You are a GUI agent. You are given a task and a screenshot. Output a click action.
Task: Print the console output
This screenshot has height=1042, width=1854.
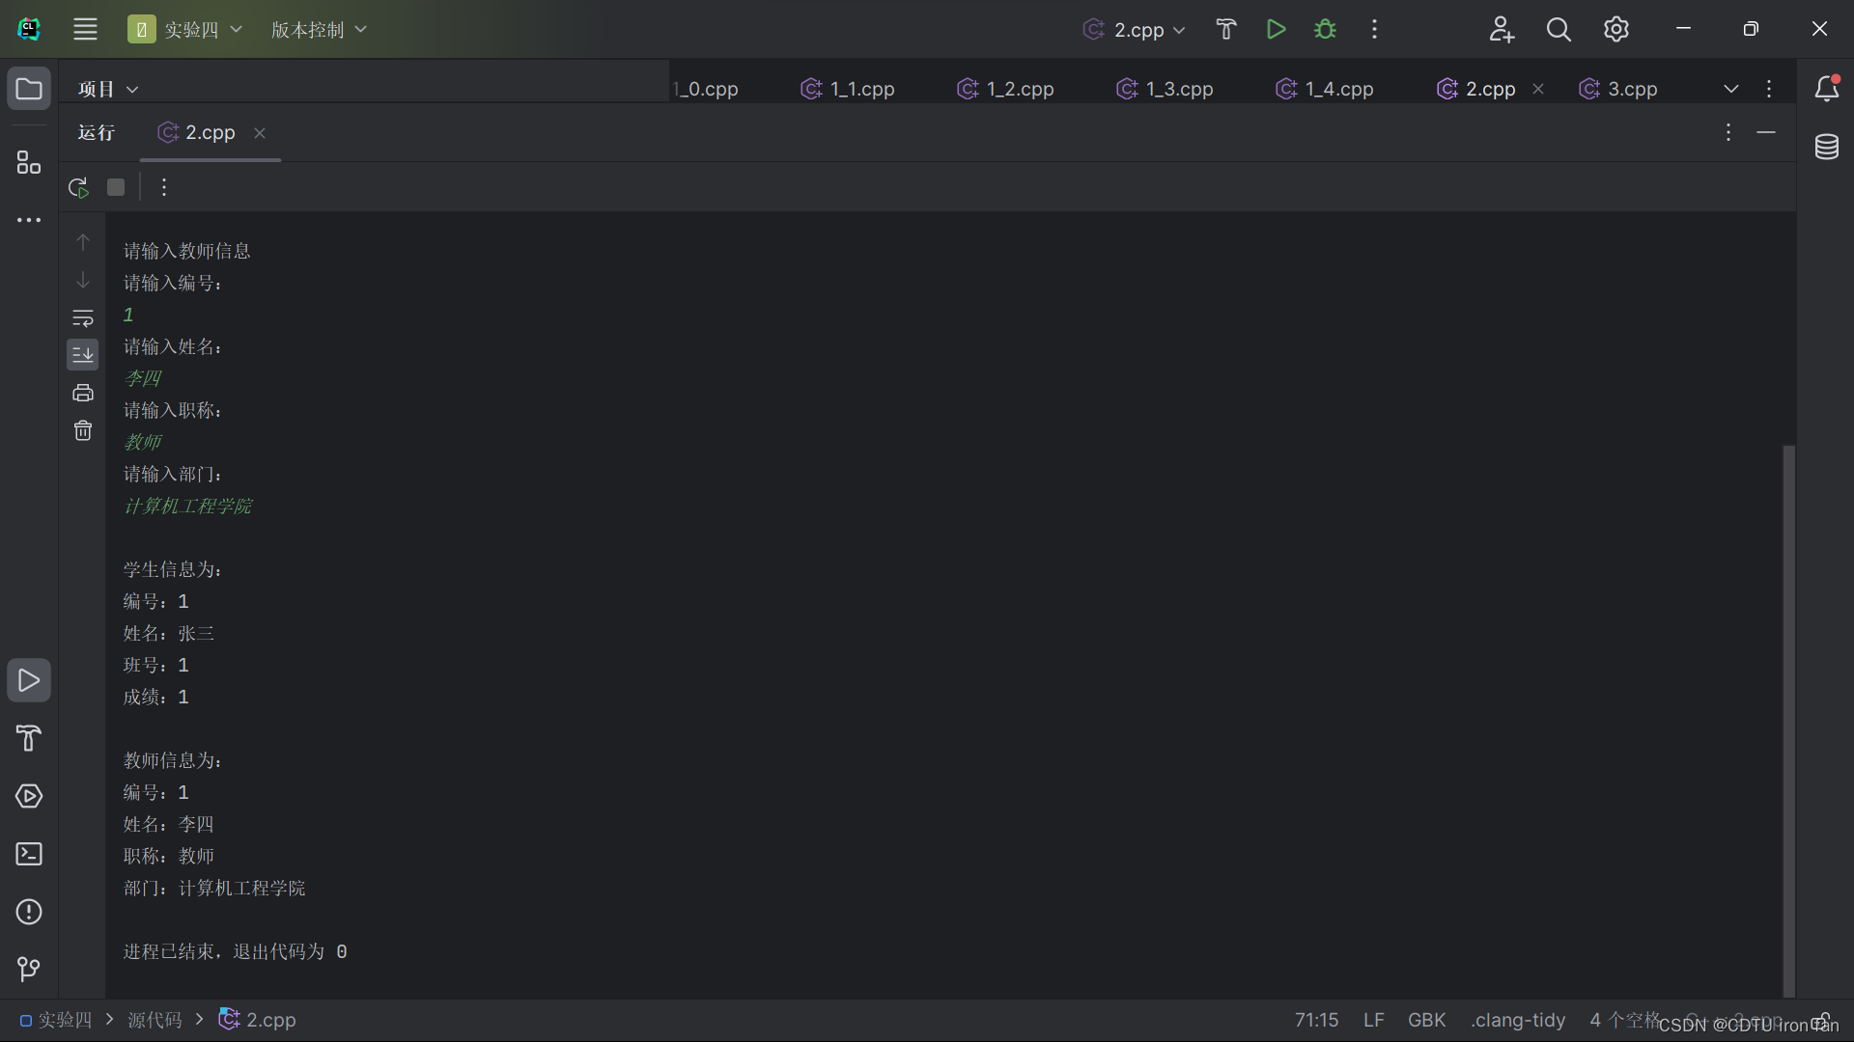(83, 393)
